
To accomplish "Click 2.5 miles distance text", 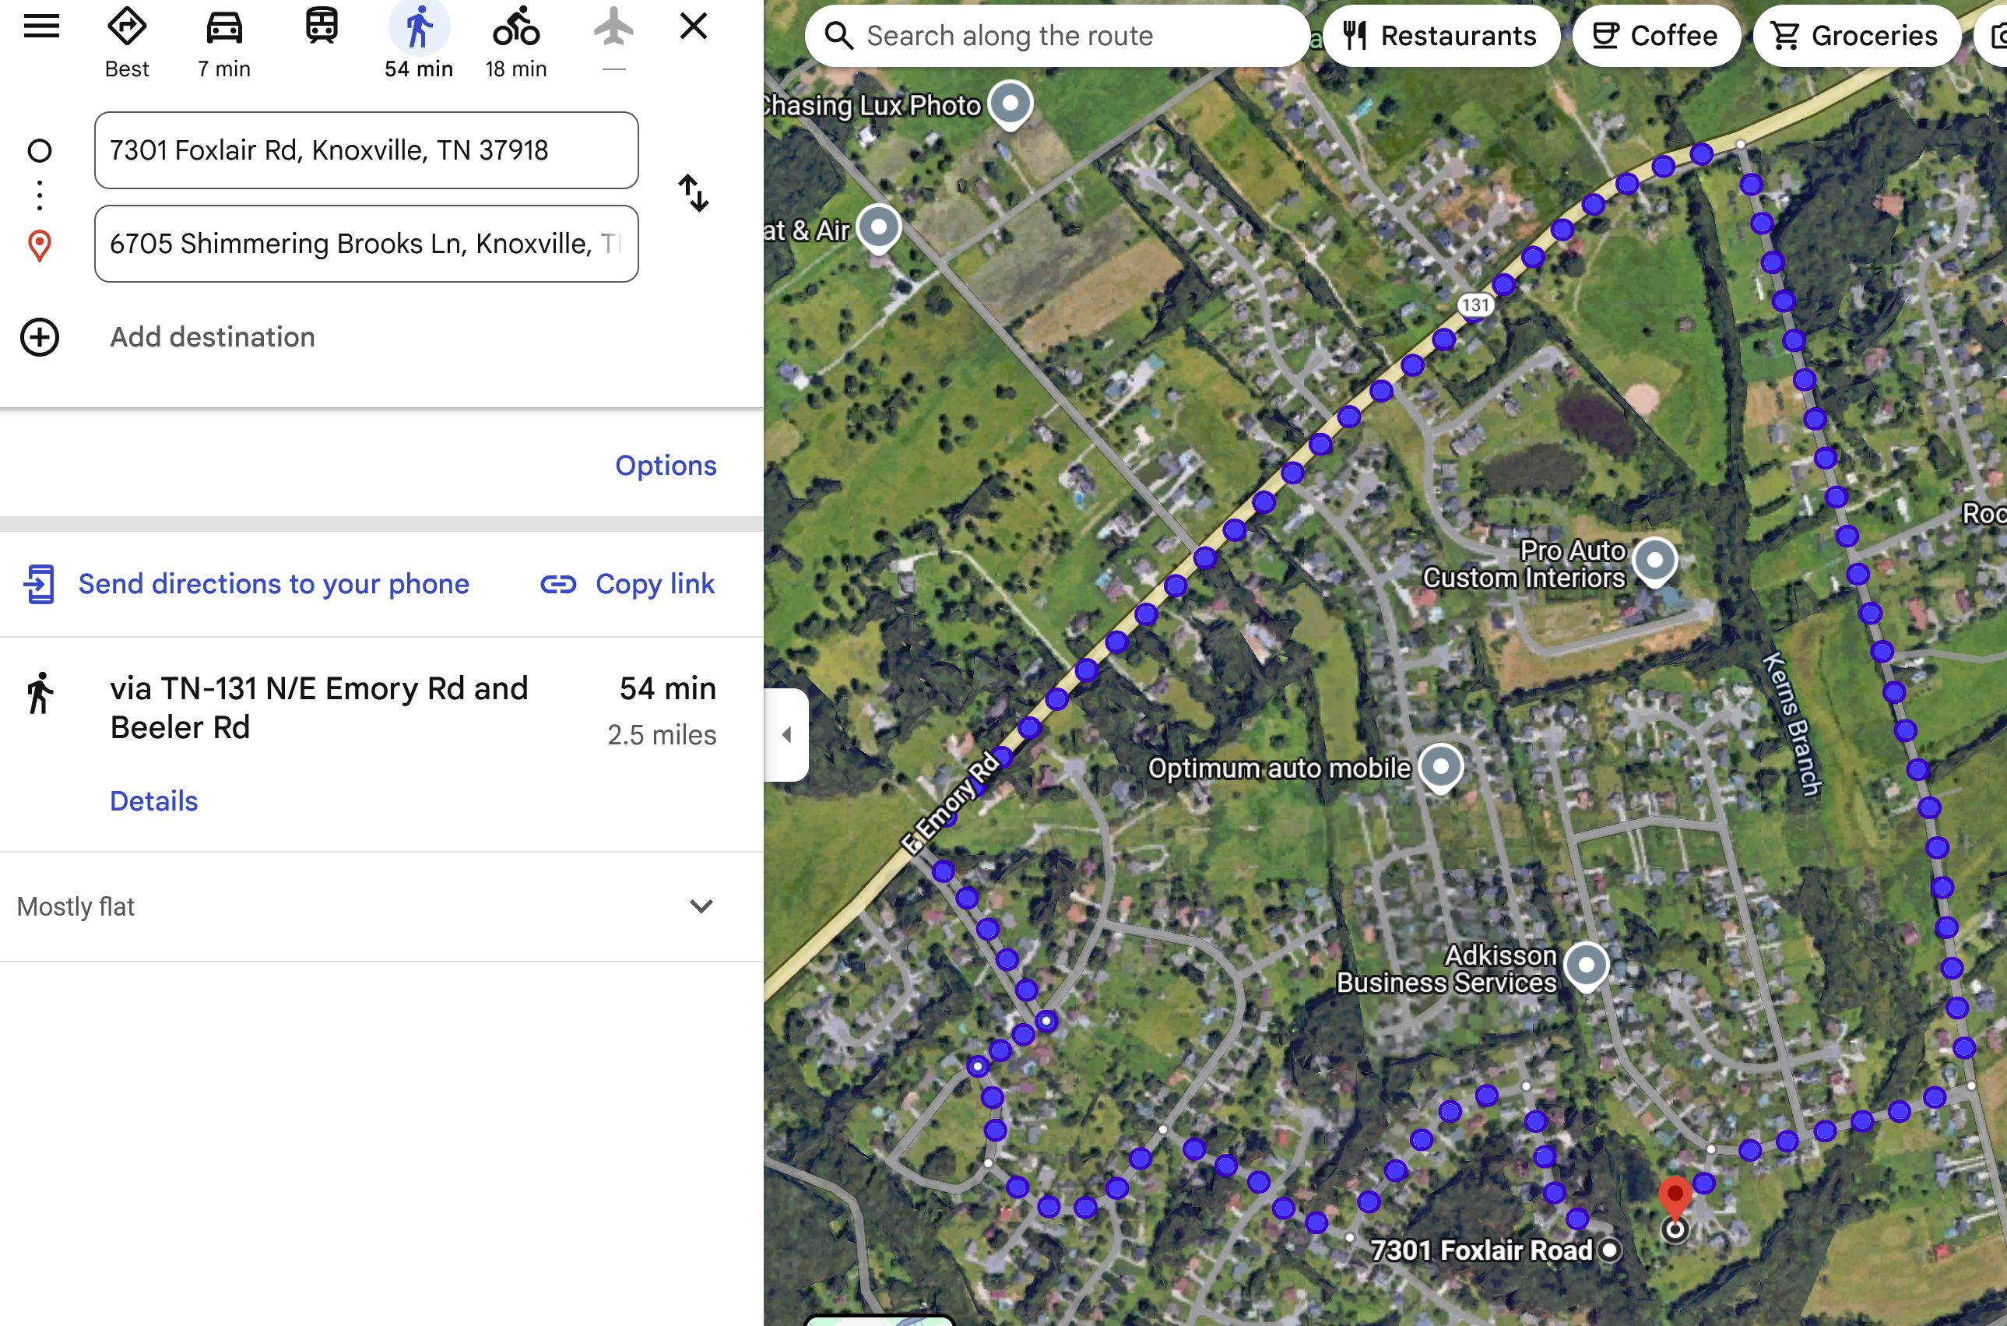I will point(661,735).
